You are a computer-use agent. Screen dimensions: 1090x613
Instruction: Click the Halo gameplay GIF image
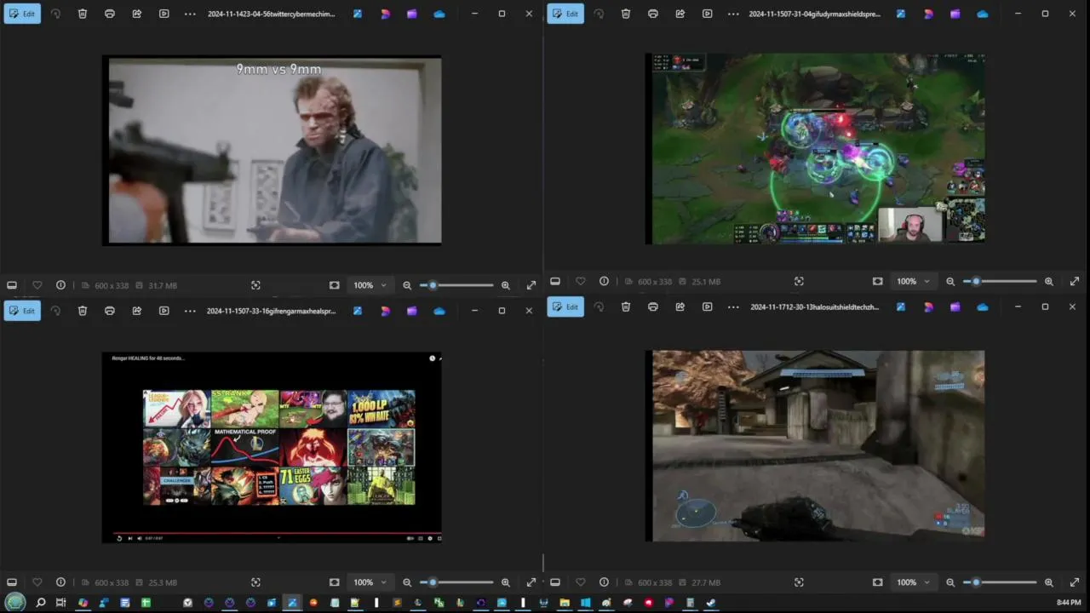(815, 446)
